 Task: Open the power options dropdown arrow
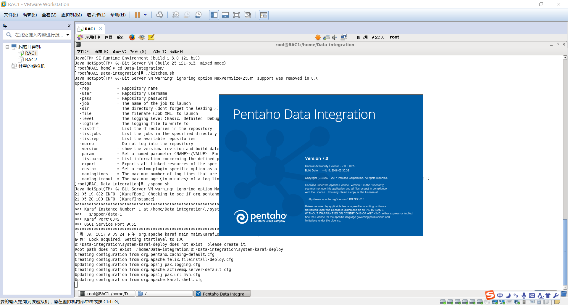click(x=145, y=15)
